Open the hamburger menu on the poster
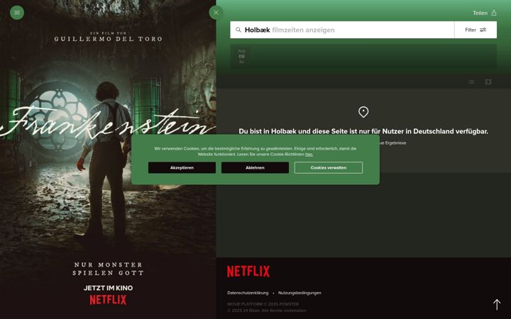 click(x=17, y=13)
